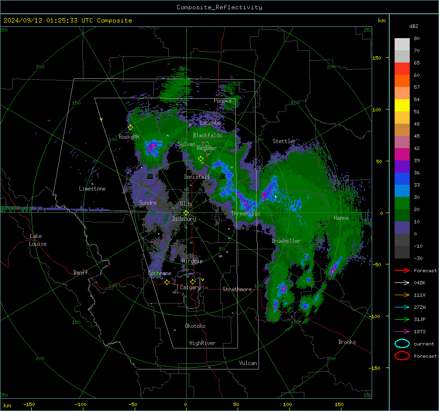Click the Banff town label

tap(80, 272)
